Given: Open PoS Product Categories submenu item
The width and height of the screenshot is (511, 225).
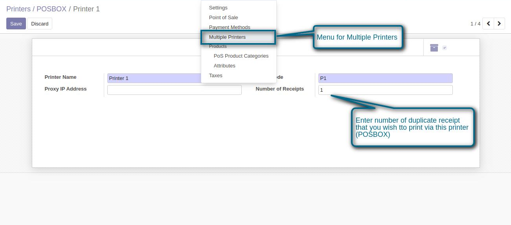Looking at the screenshot, I should coord(241,56).
